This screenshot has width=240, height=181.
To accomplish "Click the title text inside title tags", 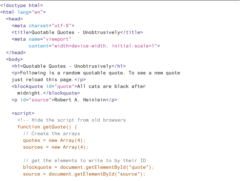I will pos(76,32).
